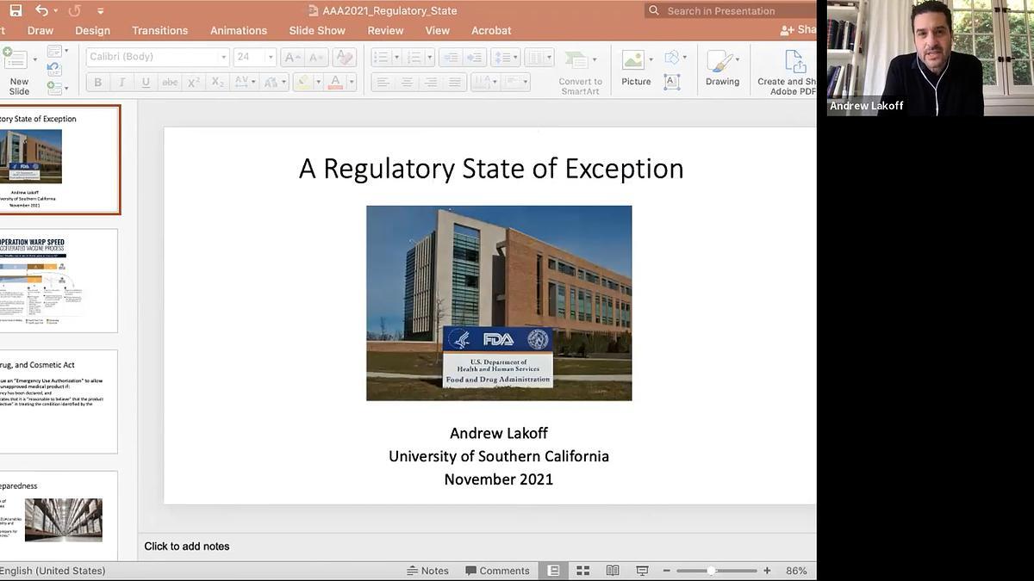Switch to the Animations tab
This screenshot has width=1034, height=581.
[239, 30]
